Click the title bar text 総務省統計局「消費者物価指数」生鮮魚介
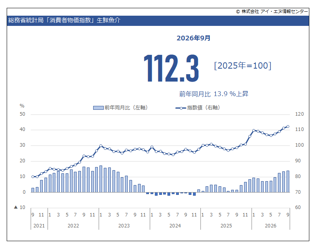Screen dimensions: 316x249 [64, 20]
